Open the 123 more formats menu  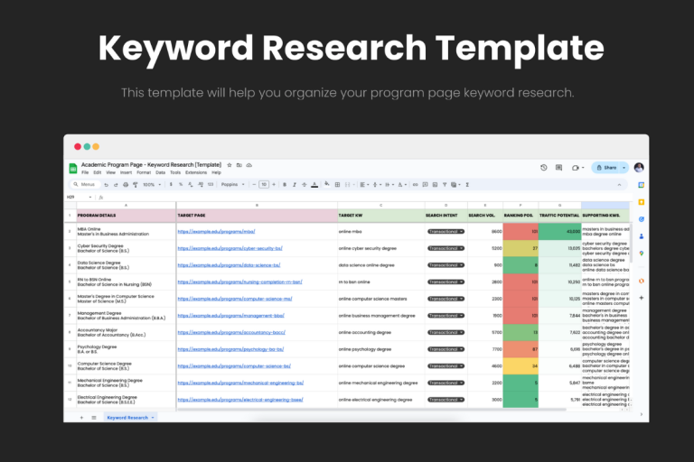pos(211,185)
